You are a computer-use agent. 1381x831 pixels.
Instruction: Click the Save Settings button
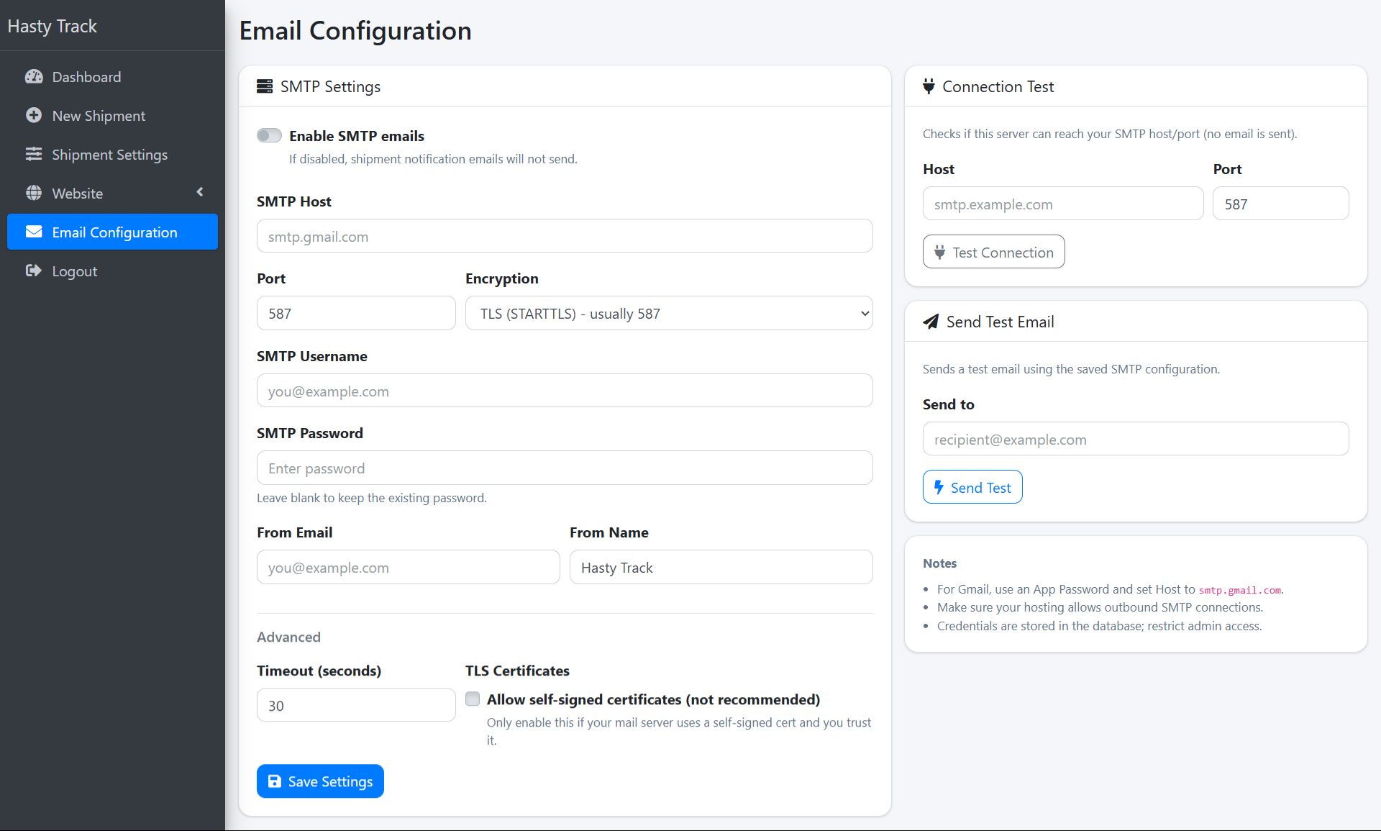320,781
